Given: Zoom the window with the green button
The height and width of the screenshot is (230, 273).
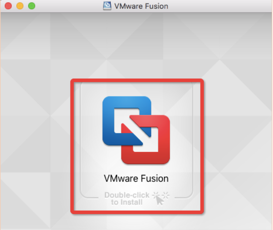Looking at the screenshot, I should tap(31, 6).
